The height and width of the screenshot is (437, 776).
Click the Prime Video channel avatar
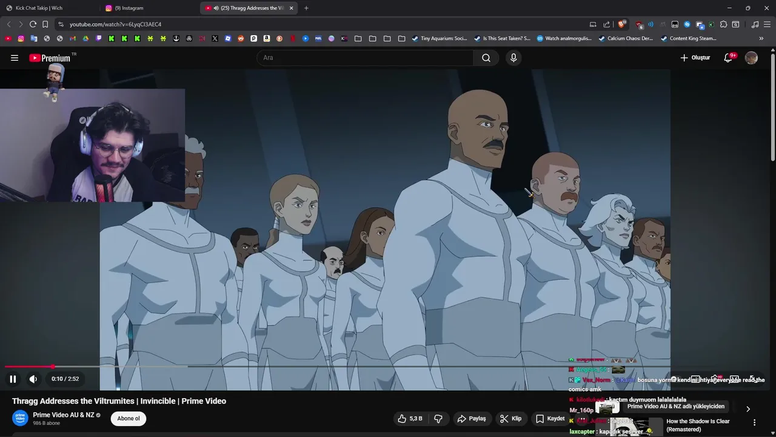tap(21, 418)
